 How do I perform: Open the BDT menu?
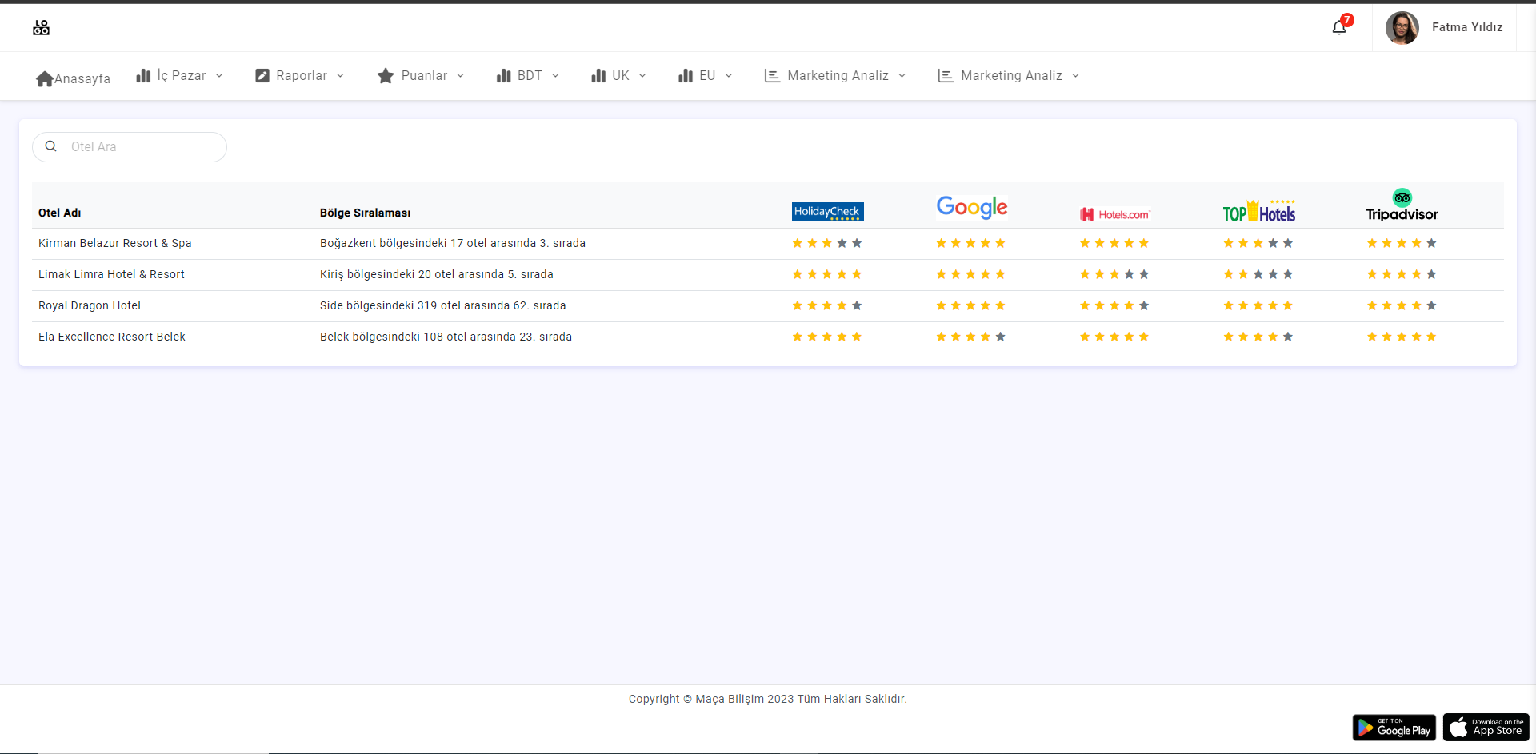528,76
